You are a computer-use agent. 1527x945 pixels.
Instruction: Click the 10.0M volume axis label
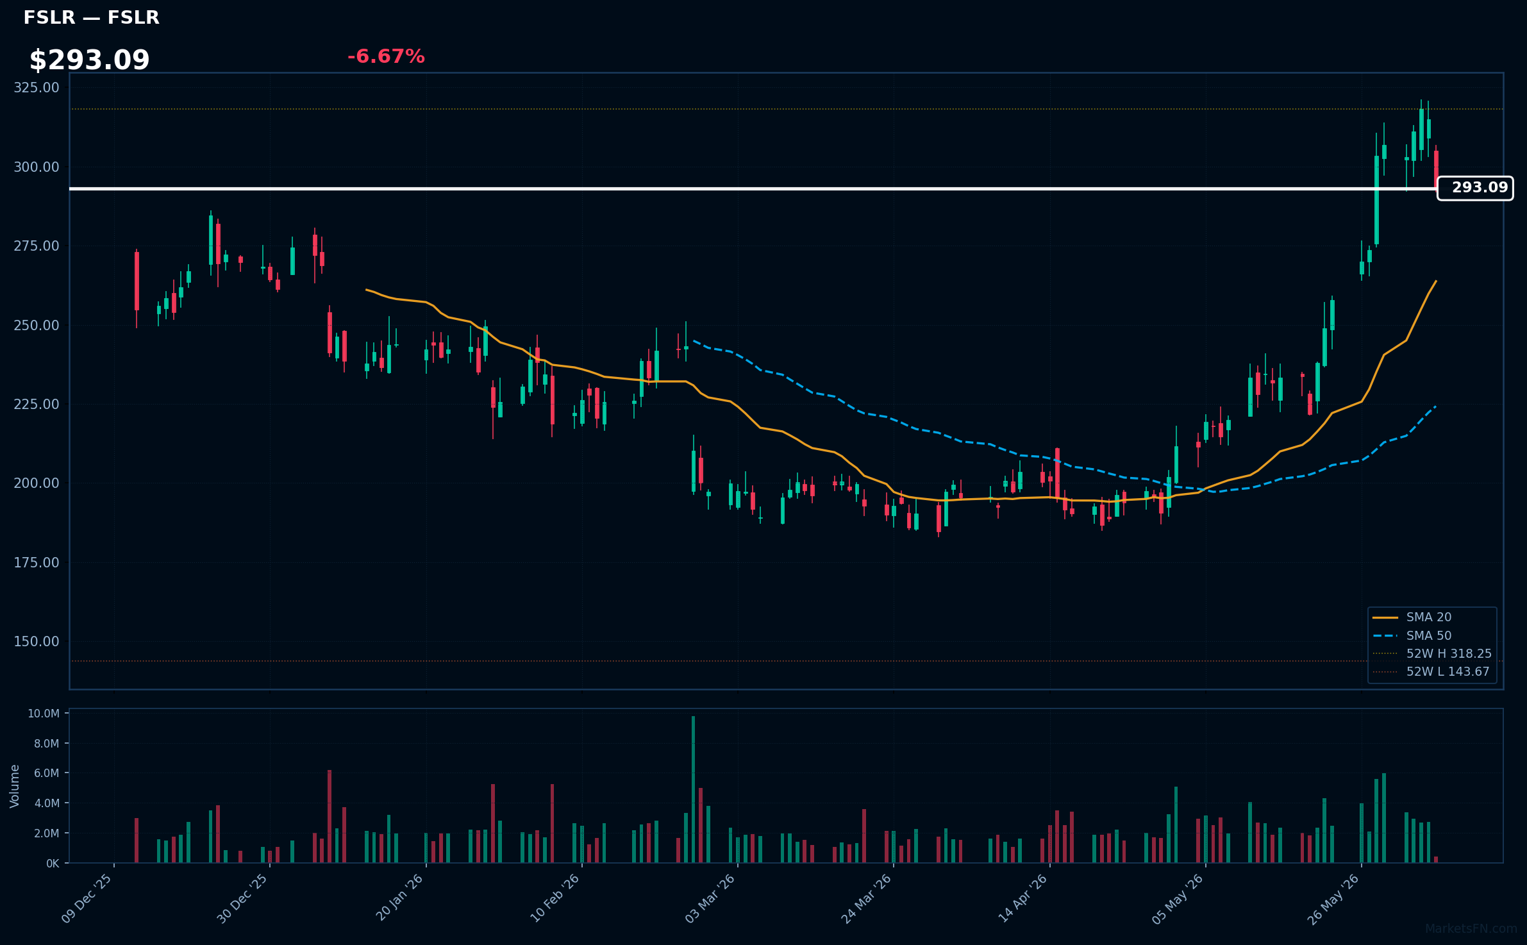[x=44, y=714]
